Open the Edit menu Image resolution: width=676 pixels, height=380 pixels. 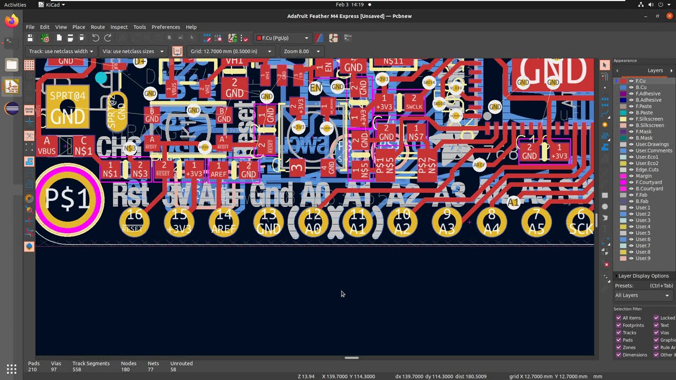tap(44, 27)
